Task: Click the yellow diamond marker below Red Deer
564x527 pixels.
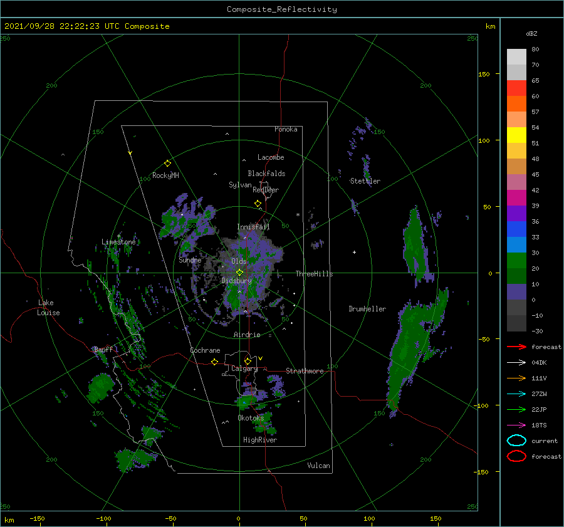Action: pos(258,204)
